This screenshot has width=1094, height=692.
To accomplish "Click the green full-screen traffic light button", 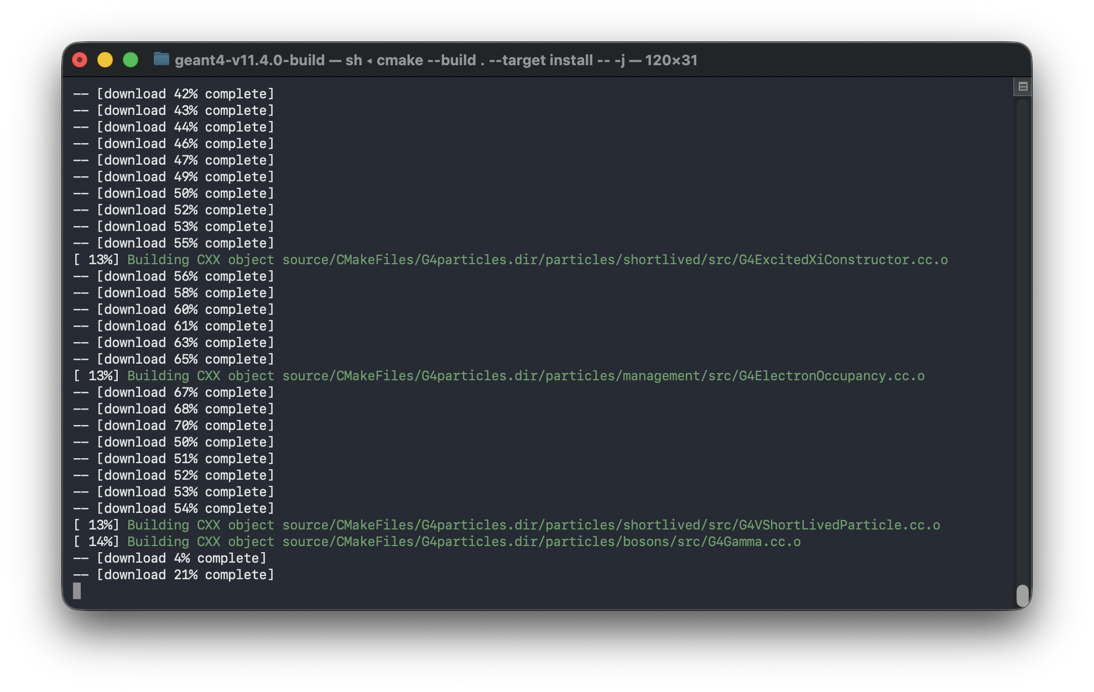I will pyautogui.click(x=131, y=59).
